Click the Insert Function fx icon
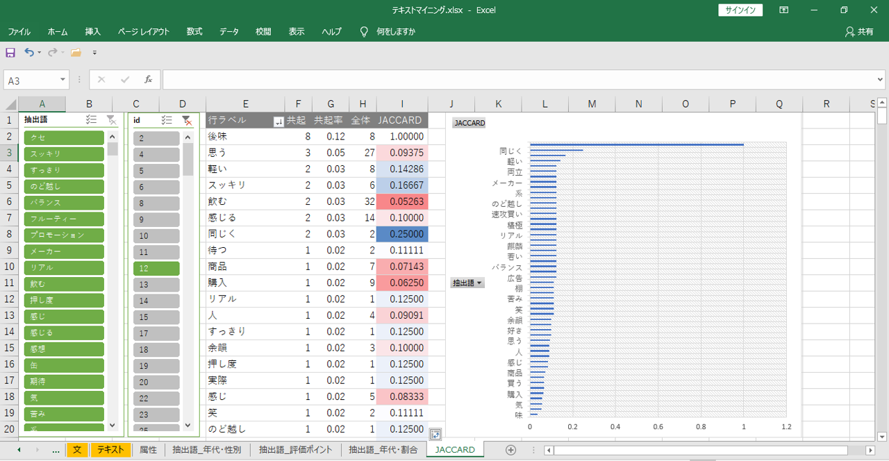889x461 pixels. (148, 80)
